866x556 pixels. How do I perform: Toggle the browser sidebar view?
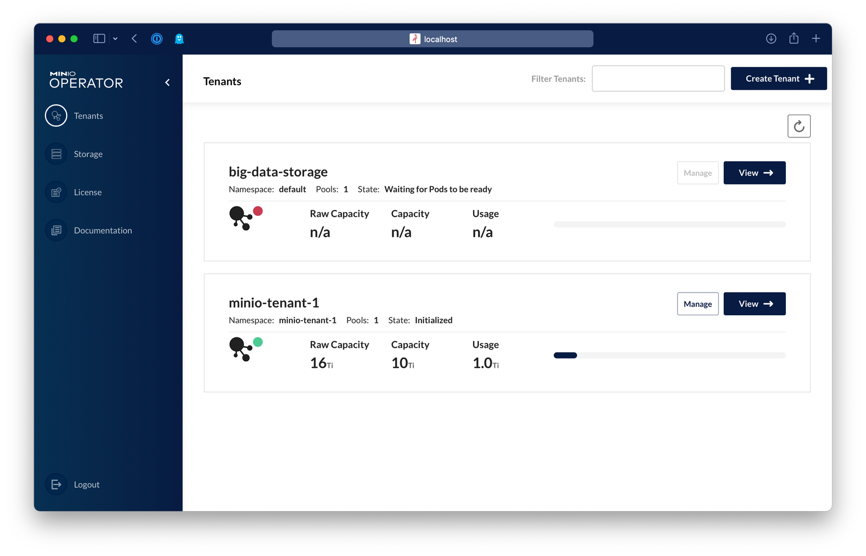point(99,38)
